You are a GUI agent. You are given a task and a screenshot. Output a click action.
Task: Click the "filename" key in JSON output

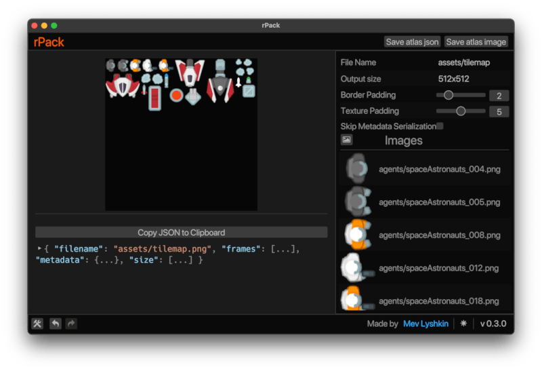point(79,249)
